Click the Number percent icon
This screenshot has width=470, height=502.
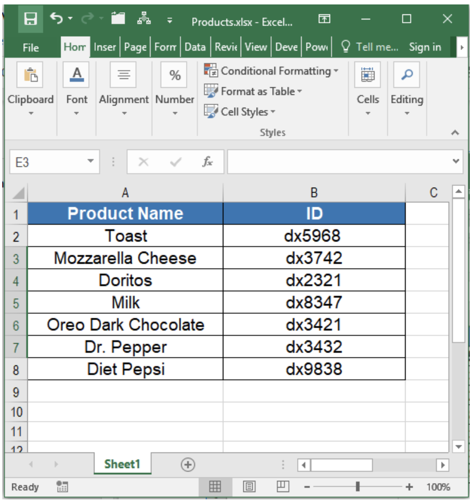click(x=174, y=74)
